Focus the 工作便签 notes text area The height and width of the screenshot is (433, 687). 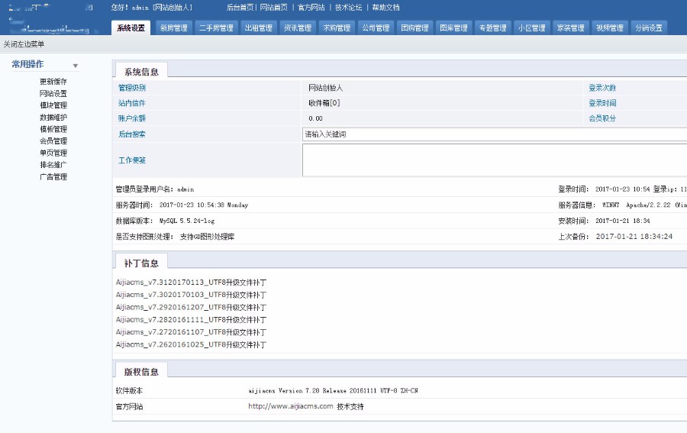(495, 160)
